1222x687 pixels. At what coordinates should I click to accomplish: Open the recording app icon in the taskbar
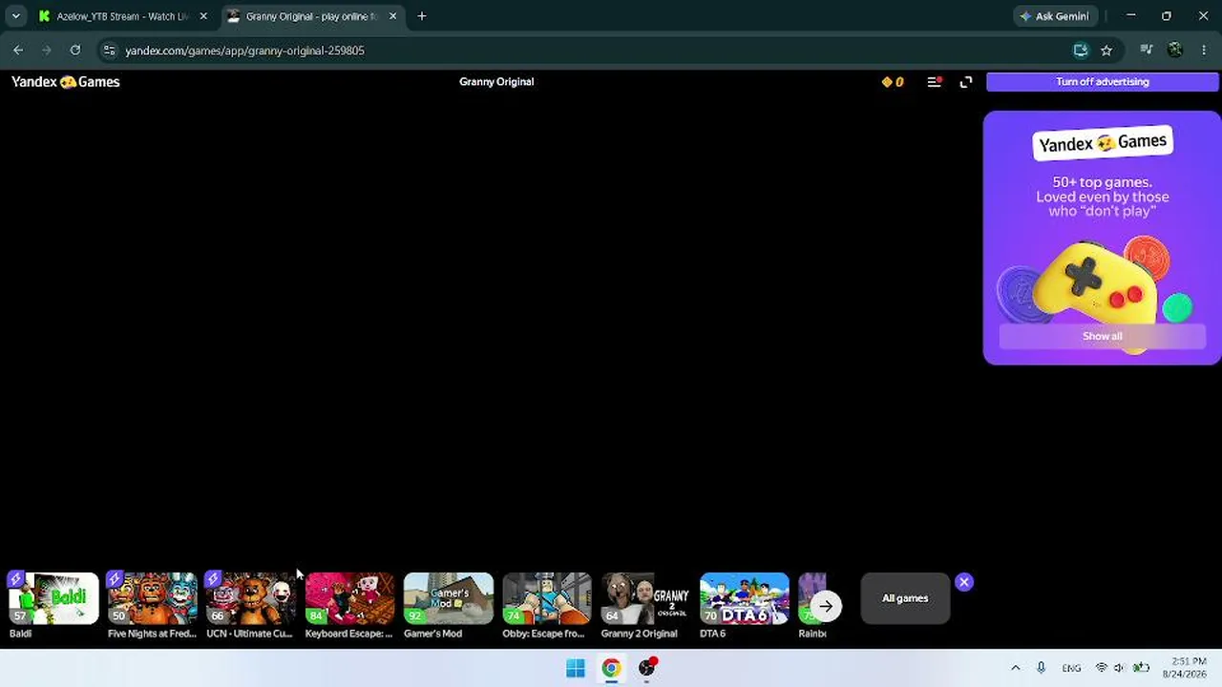coord(647,668)
